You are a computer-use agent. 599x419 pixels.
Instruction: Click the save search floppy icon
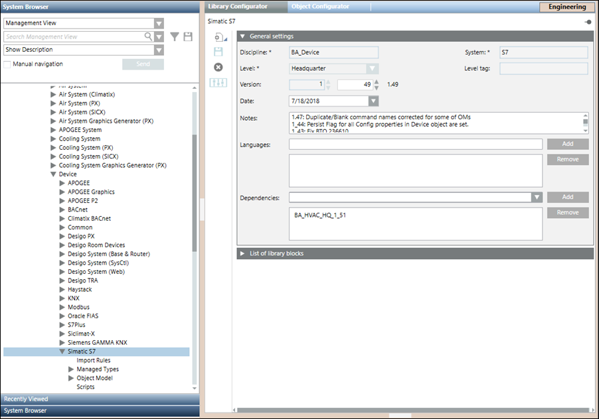[188, 37]
